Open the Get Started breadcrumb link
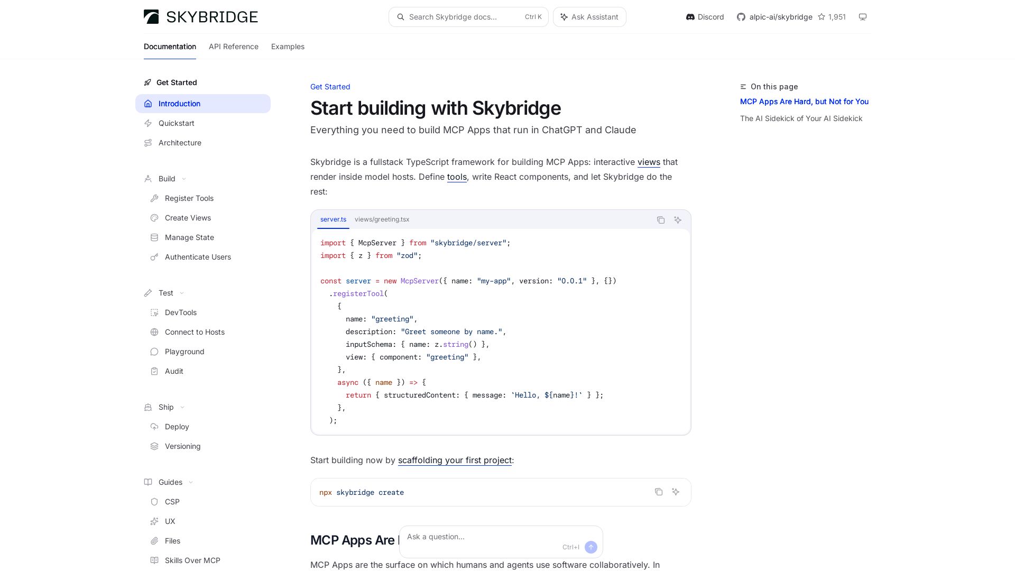 [330, 87]
